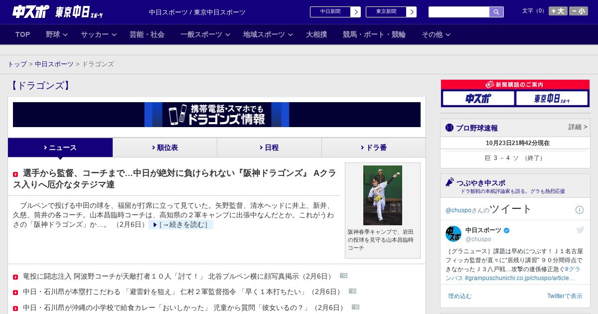Expand the その他 menu
This screenshot has width=598, height=314.
[436, 34]
